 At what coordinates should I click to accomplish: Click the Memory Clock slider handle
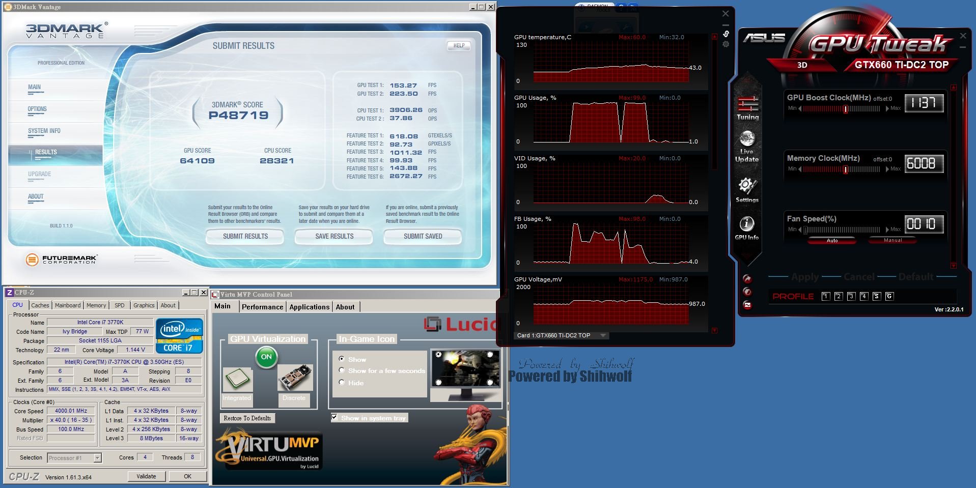(x=846, y=169)
